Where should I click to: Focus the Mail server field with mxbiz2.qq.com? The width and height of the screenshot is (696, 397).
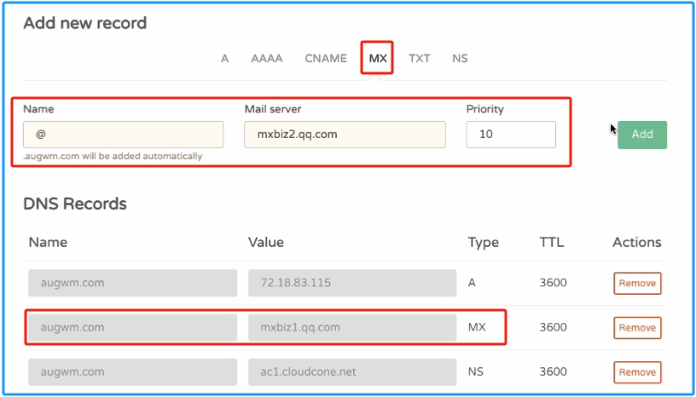click(345, 135)
